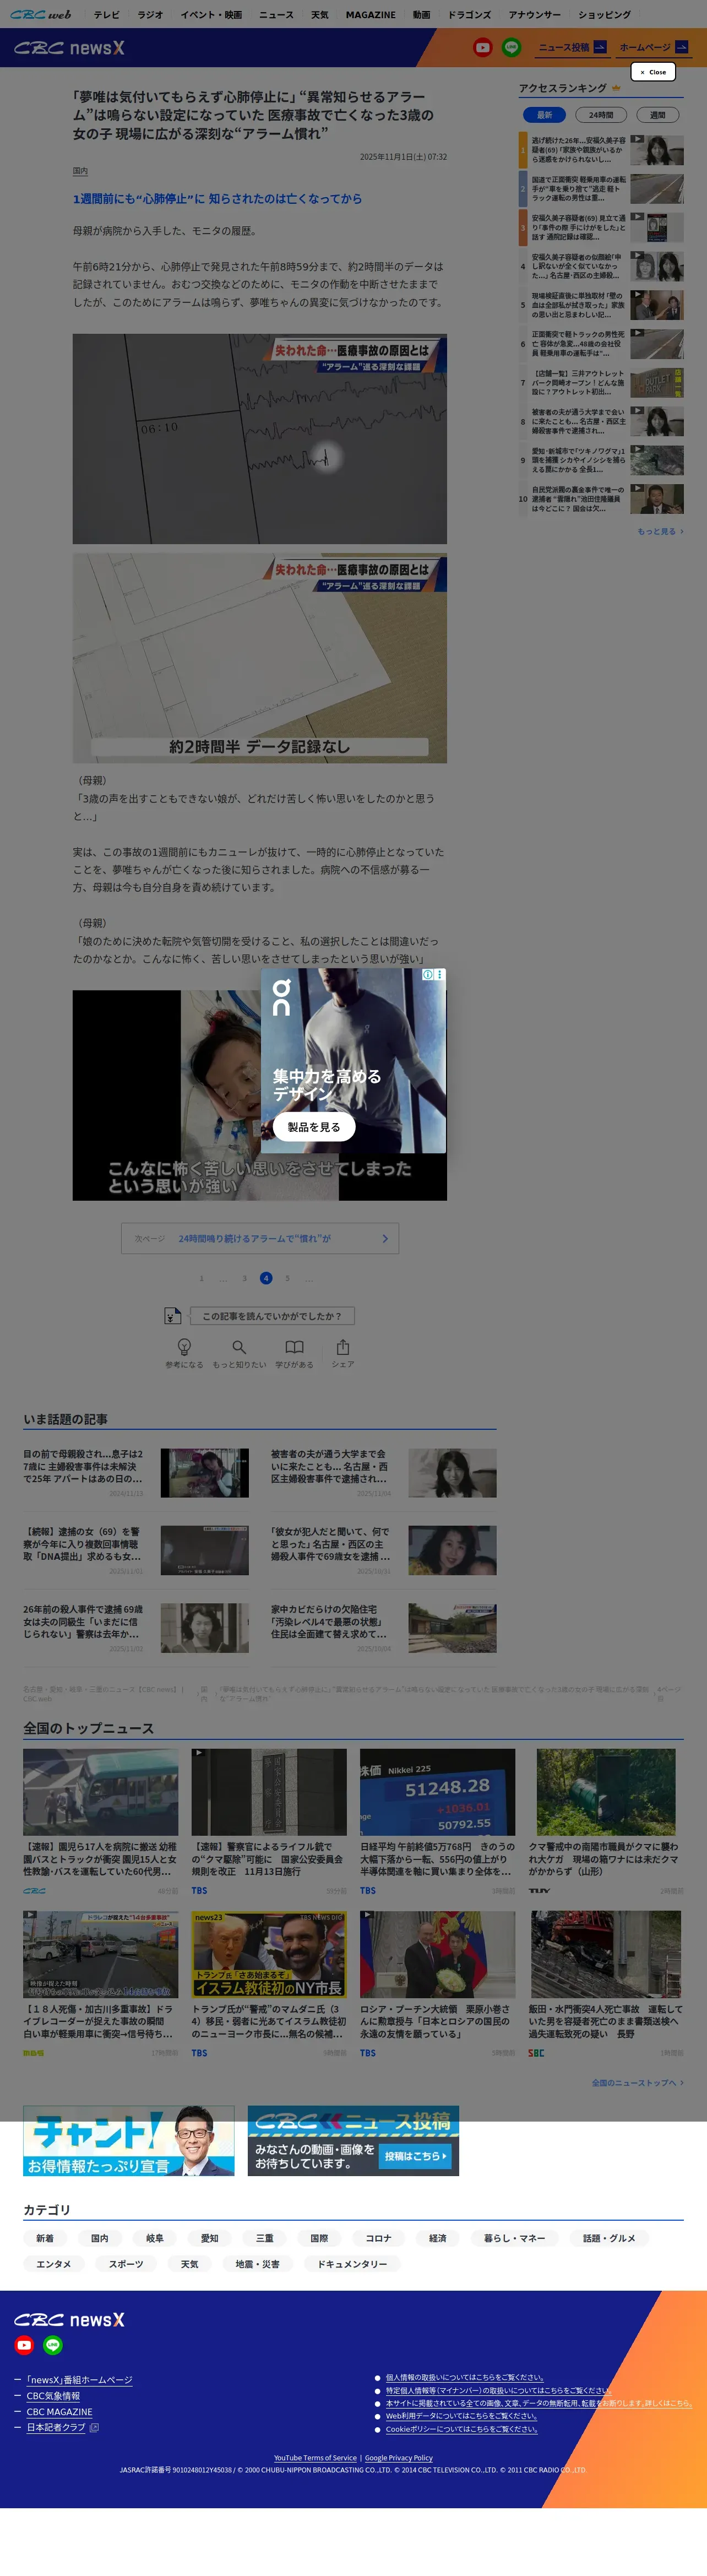Open the Nikkei 225 news thumbnail
This screenshot has width=707, height=2576.
(437, 1792)
